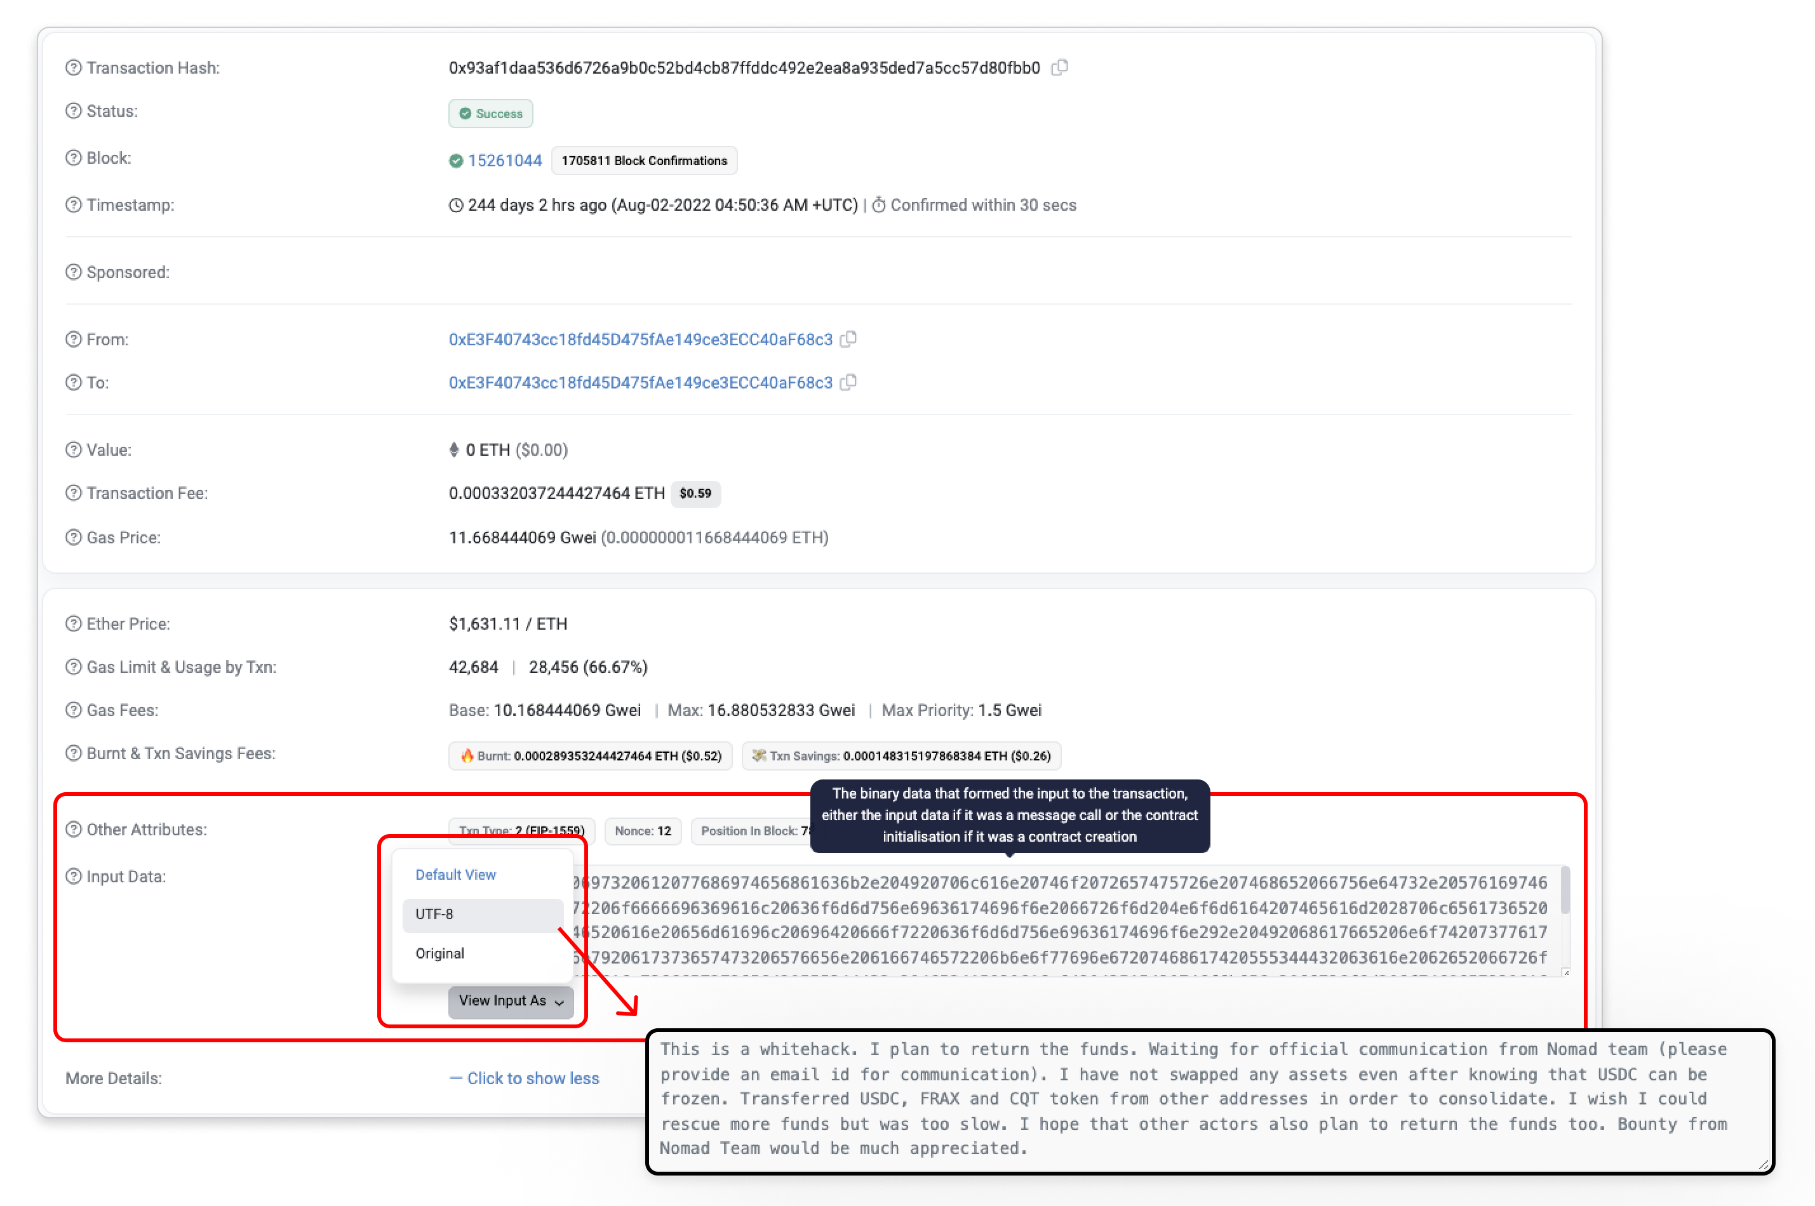Open the View Input As dropdown
Viewport: 1815px width, 1206px height.
[511, 1000]
